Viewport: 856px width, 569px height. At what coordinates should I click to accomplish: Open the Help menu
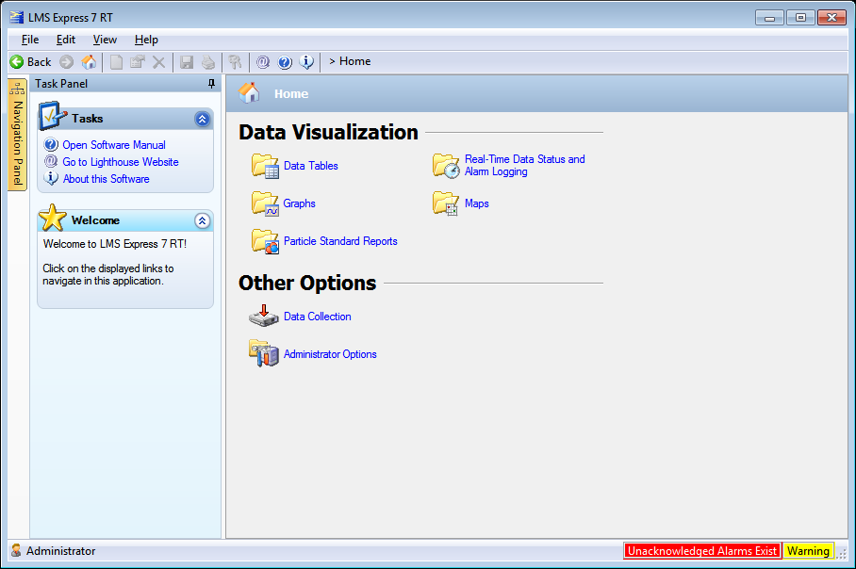click(146, 40)
